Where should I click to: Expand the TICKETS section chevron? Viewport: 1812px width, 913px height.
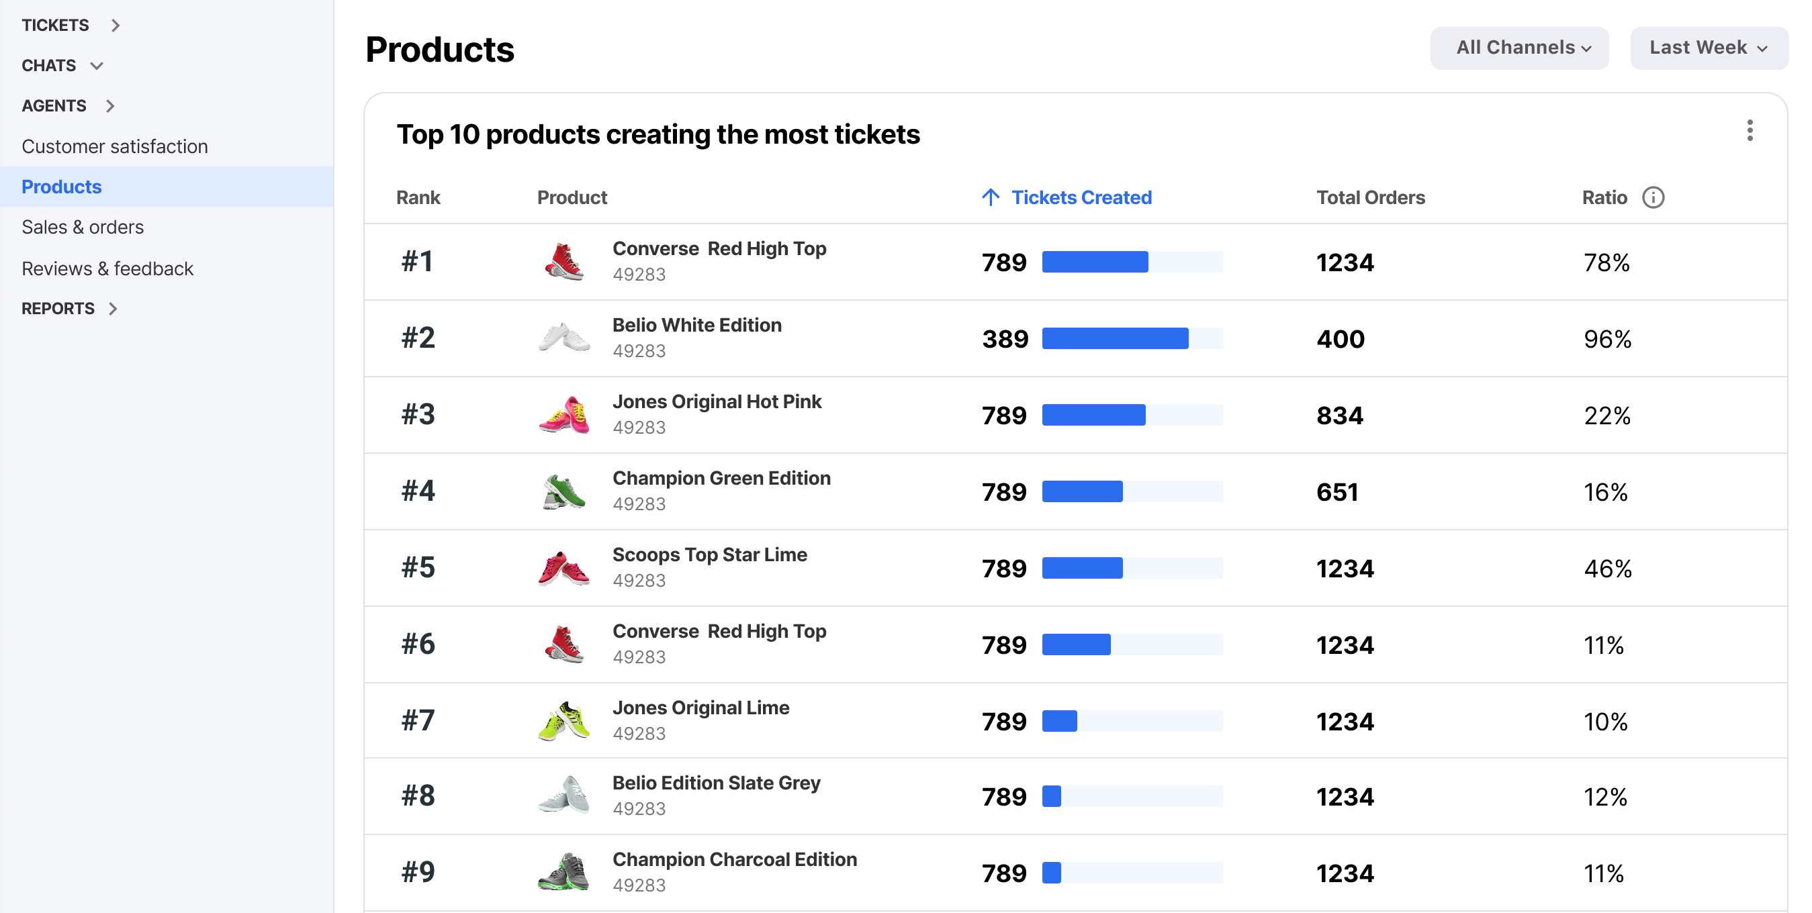coord(116,26)
